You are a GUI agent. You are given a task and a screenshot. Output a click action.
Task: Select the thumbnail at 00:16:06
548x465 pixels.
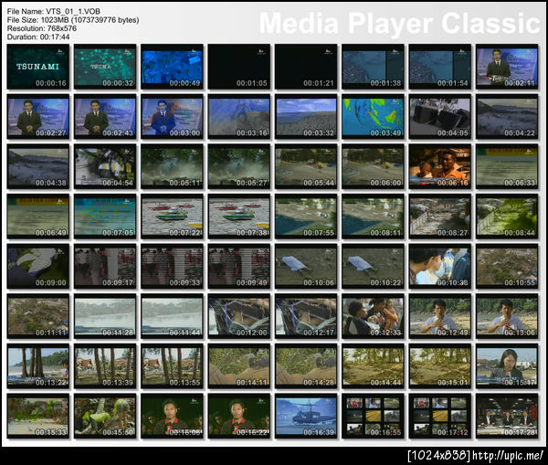pyautogui.click(x=172, y=417)
